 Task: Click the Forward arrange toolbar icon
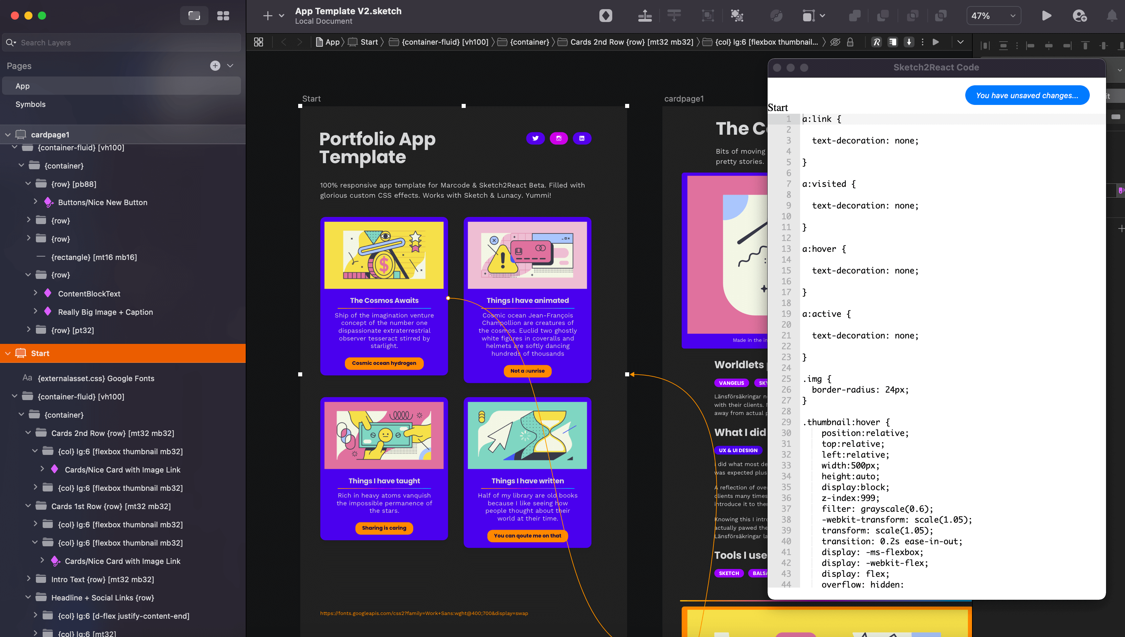(x=645, y=16)
